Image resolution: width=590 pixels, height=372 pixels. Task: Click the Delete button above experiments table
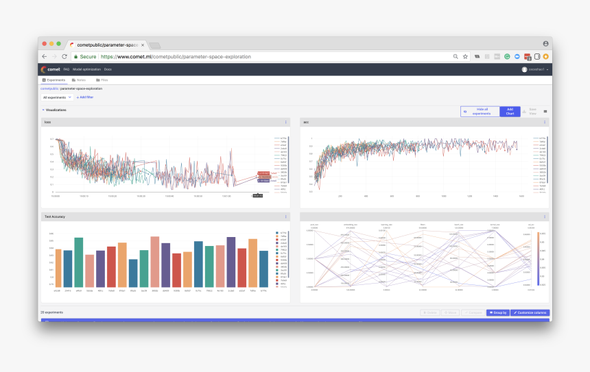tap(429, 312)
